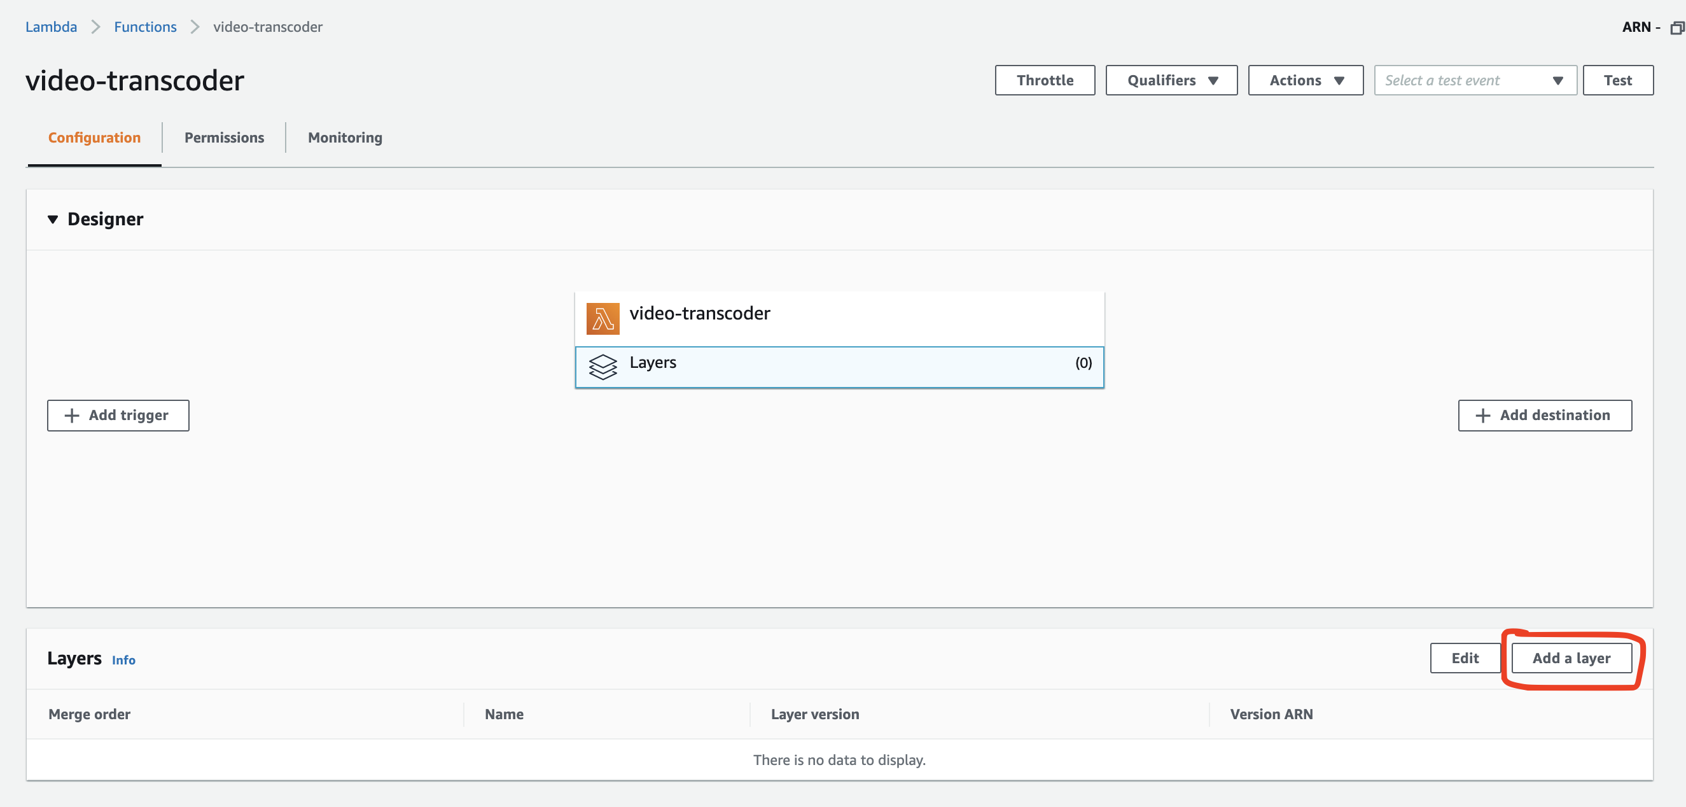Switch to the Permissions tab
The height and width of the screenshot is (807, 1686).
click(x=224, y=137)
